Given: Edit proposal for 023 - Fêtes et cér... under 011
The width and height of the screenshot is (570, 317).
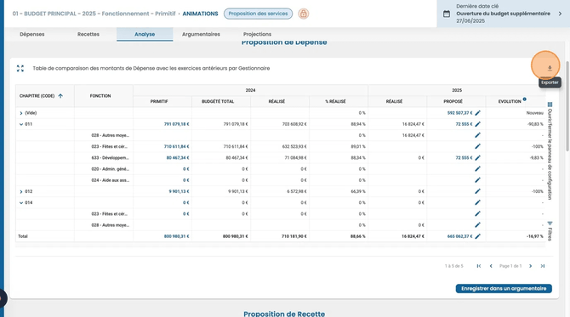Looking at the screenshot, I should 477,146.
